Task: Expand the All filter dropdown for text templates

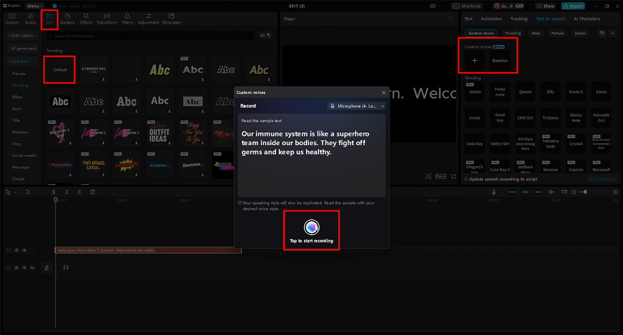Action: (x=265, y=36)
